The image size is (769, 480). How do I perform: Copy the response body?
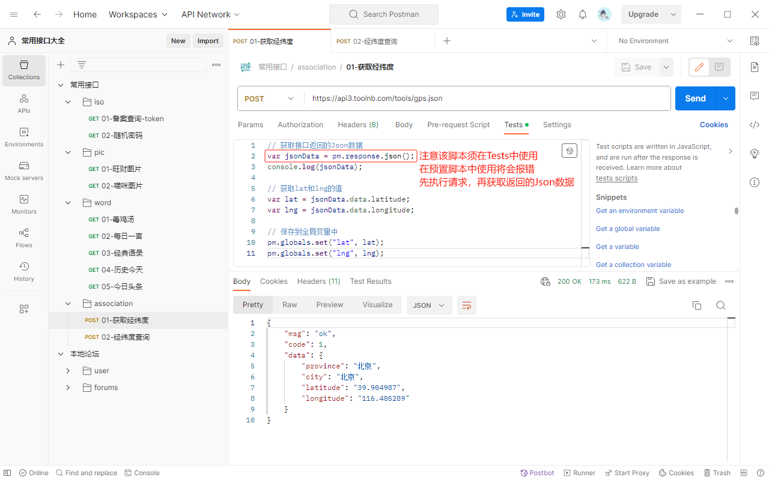pyautogui.click(x=697, y=305)
